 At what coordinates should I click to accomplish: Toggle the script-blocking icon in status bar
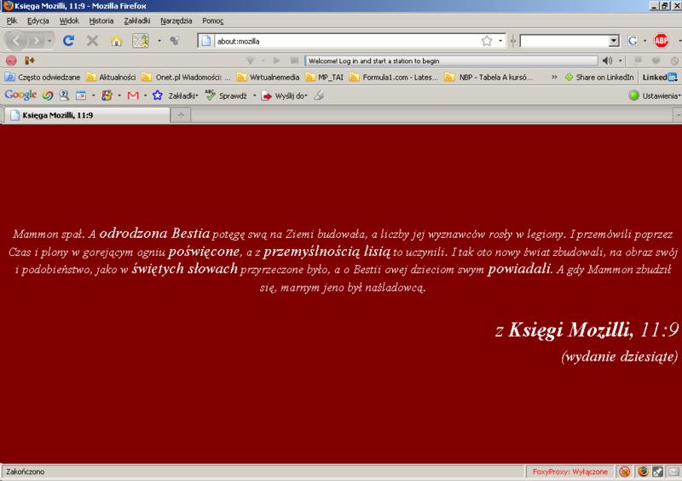[x=624, y=471]
